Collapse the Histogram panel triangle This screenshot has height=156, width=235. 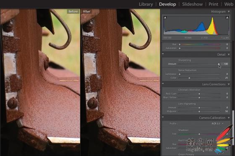click(x=229, y=12)
